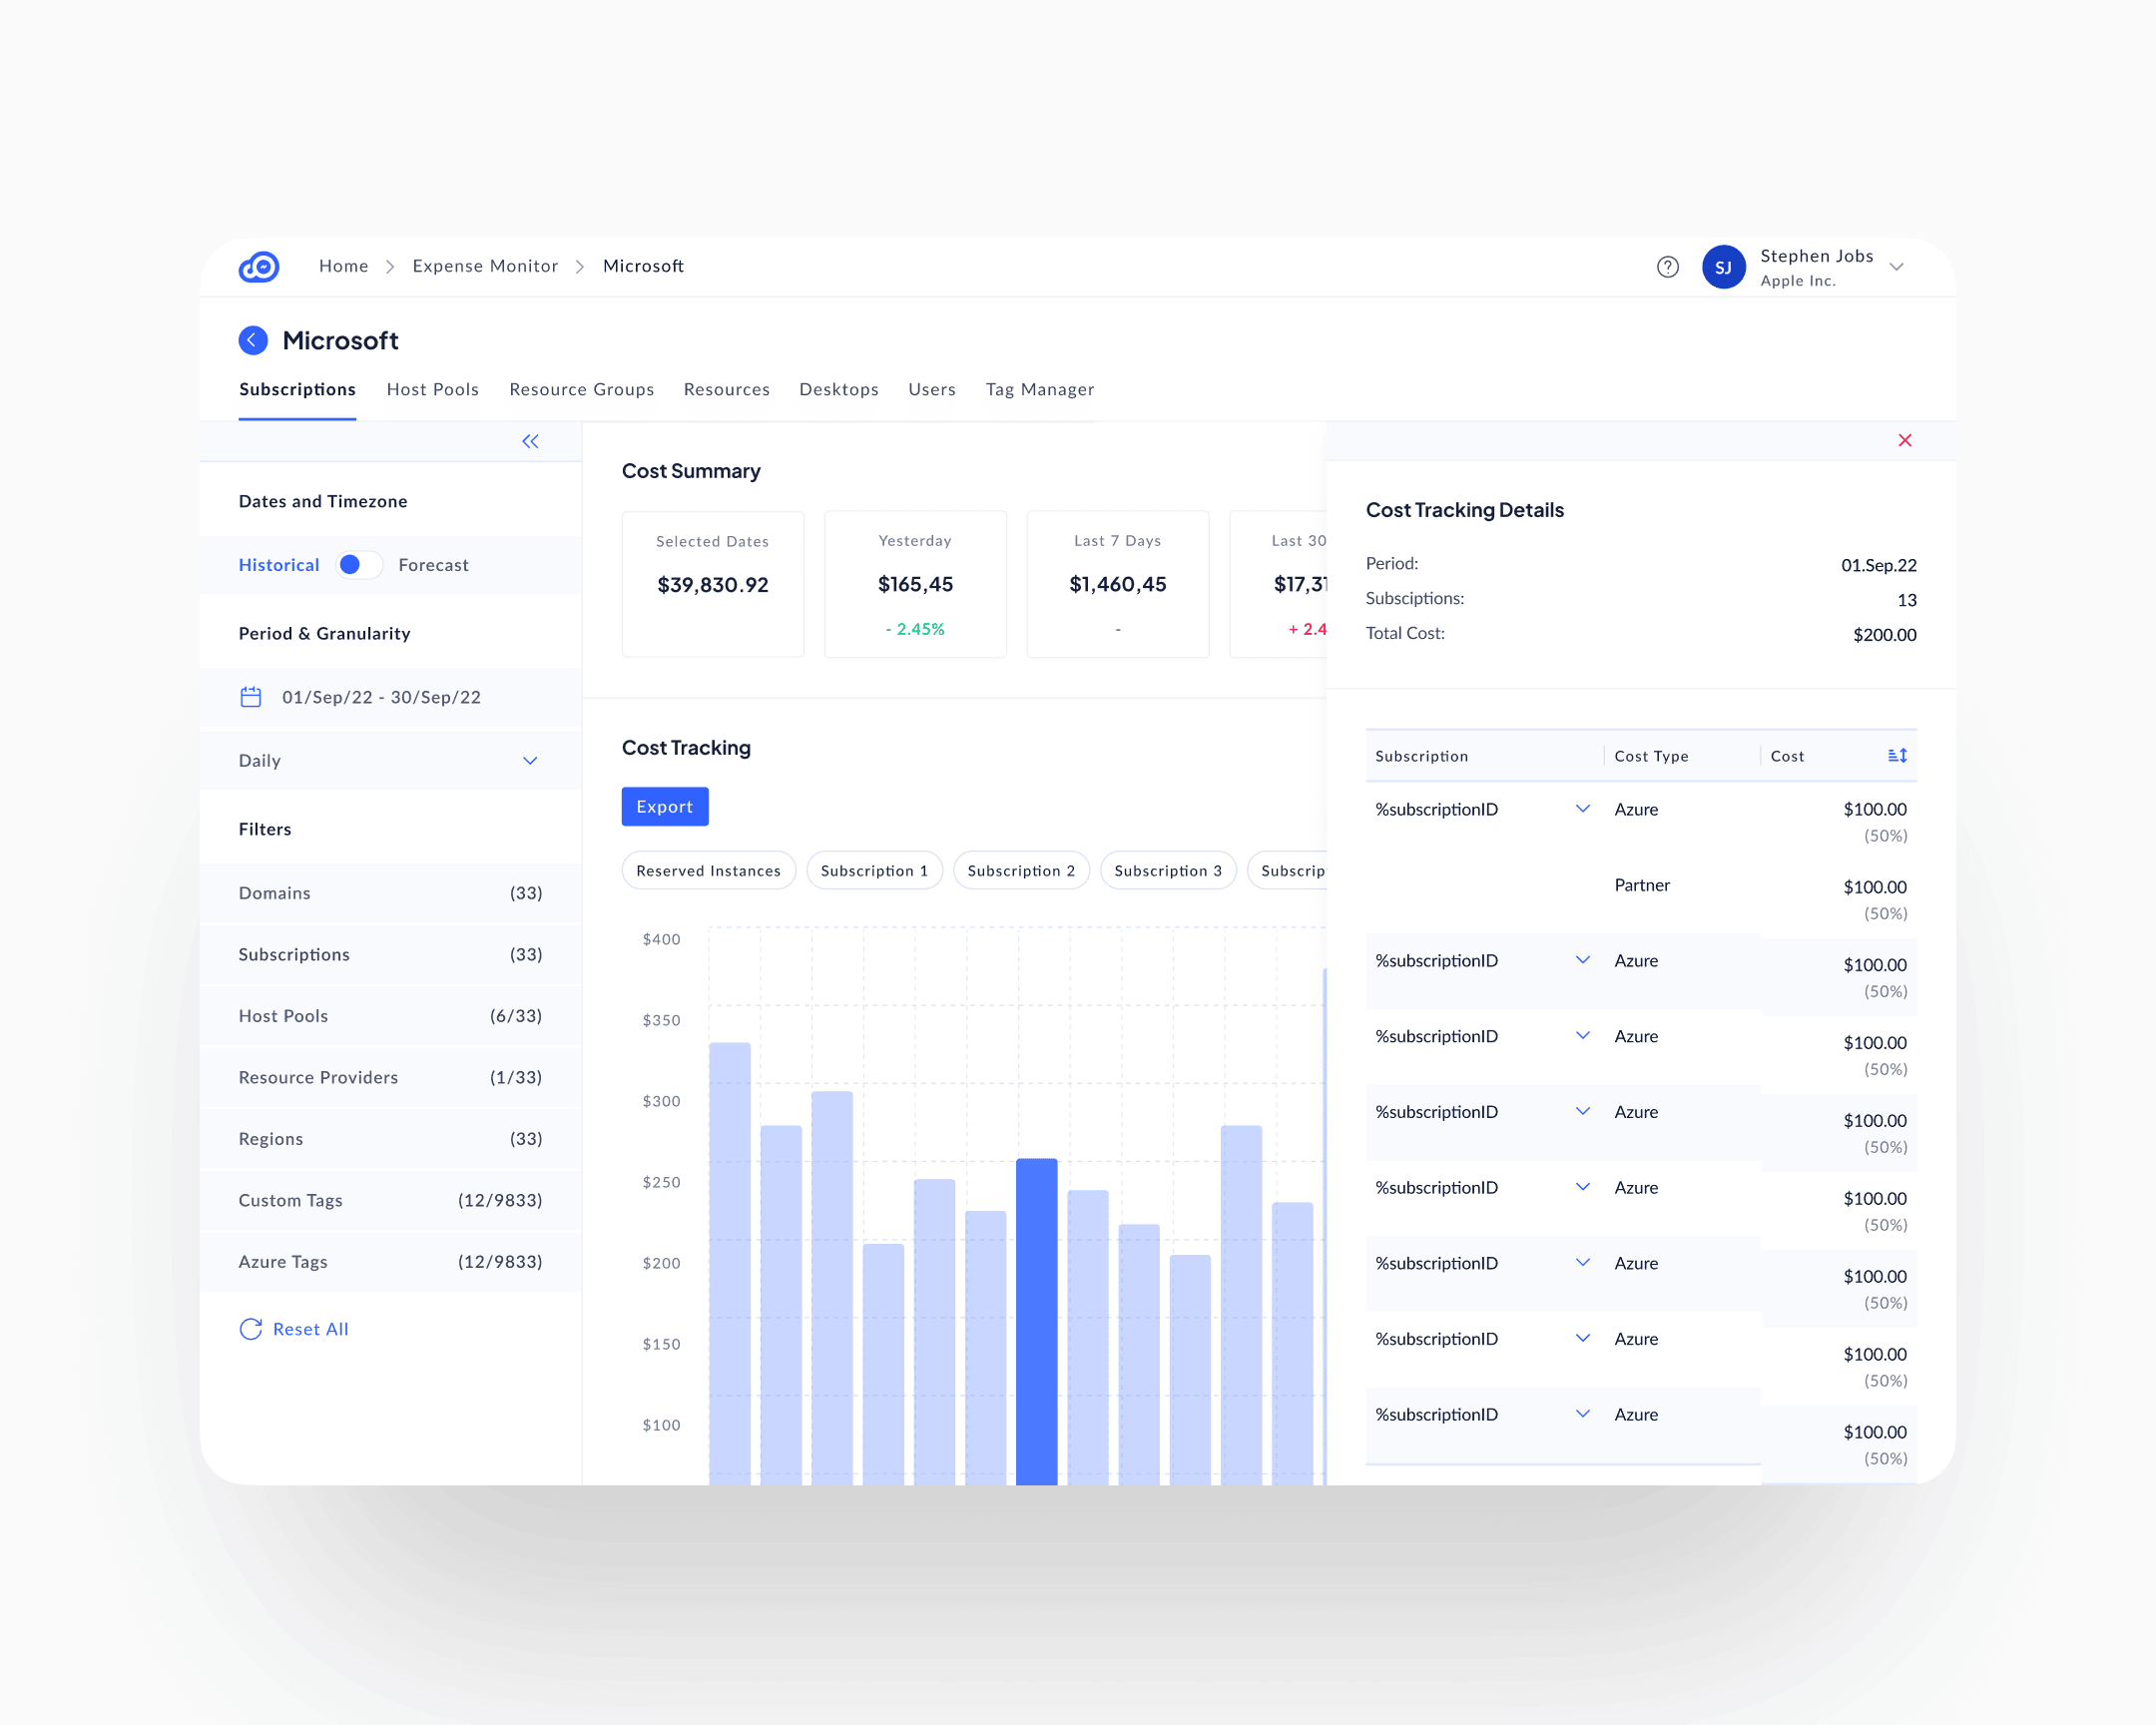Go to Expense Monitor breadcrumb link

point(485,266)
